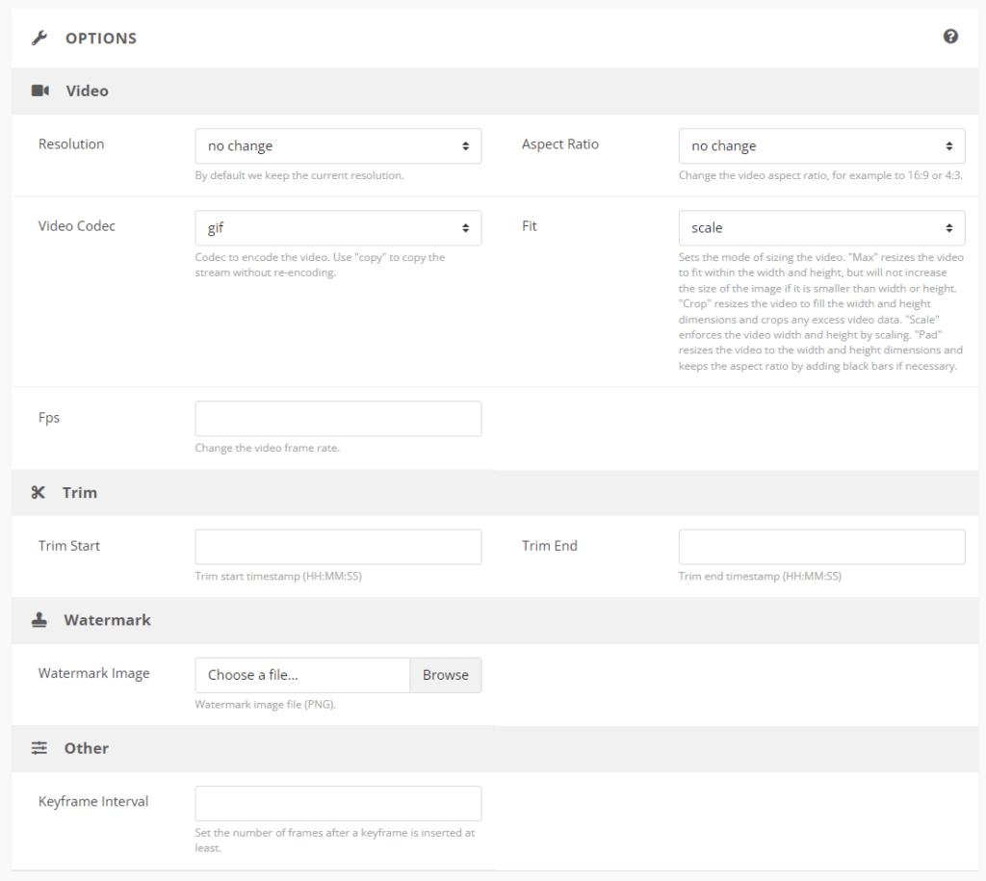Open the Resolution dropdown
Viewport: 986px width, 881px height.
(338, 146)
